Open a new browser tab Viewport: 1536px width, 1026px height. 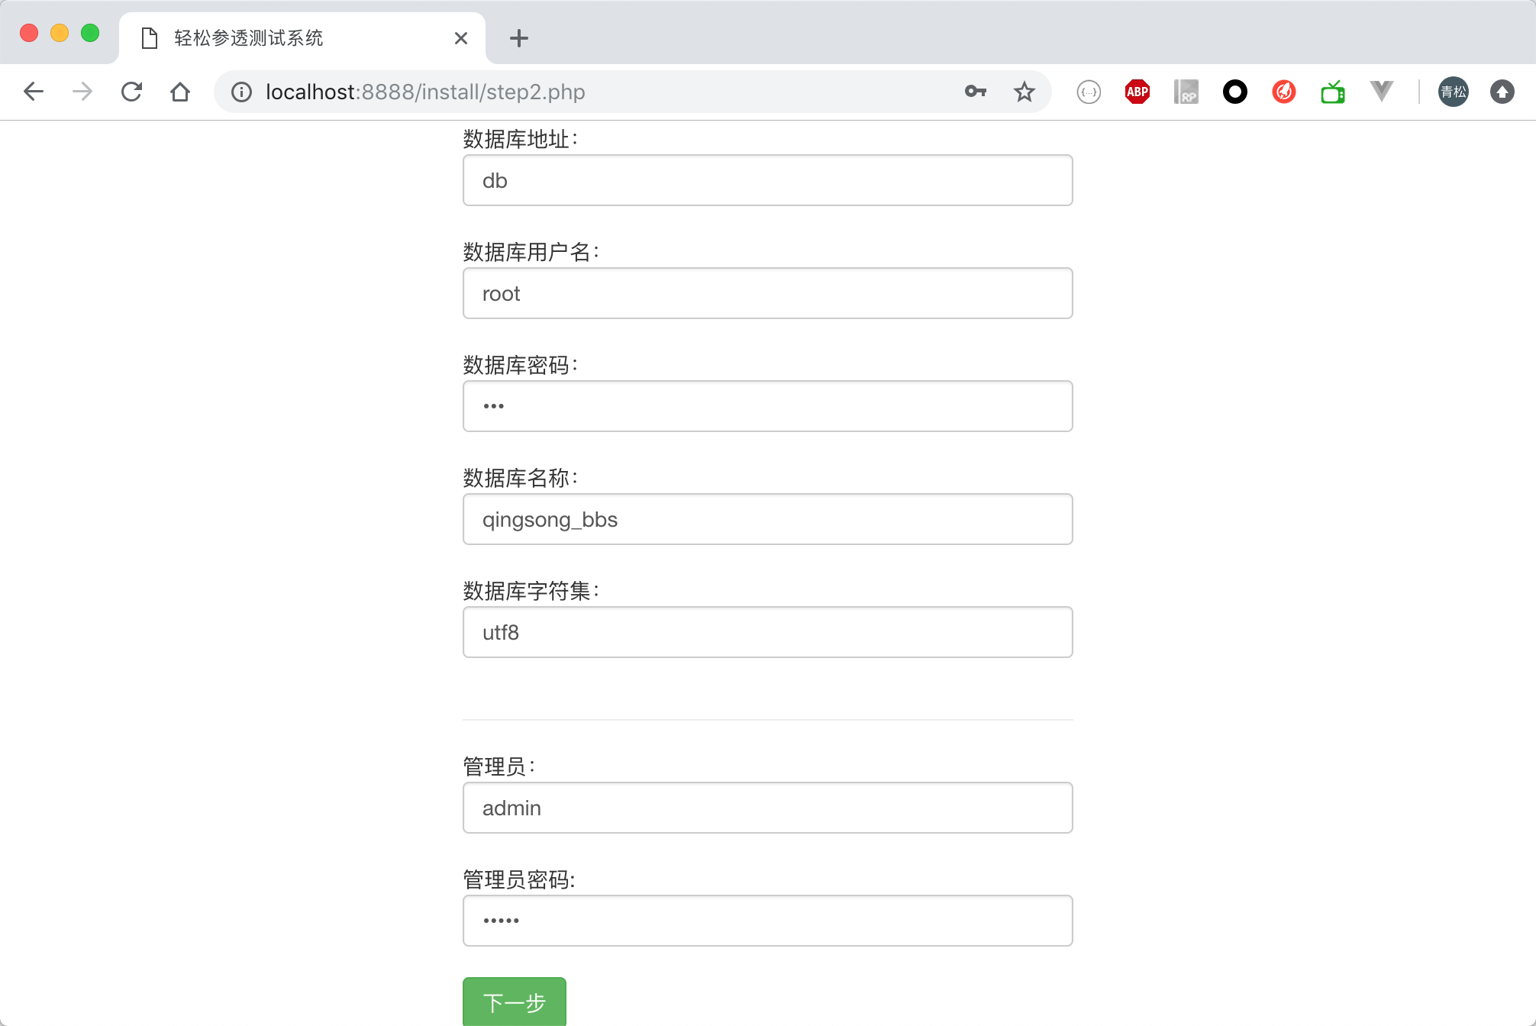pyautogui.click(x=518, y=38)
